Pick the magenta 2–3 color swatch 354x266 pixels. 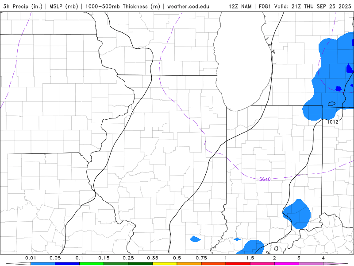coord(287,264)
